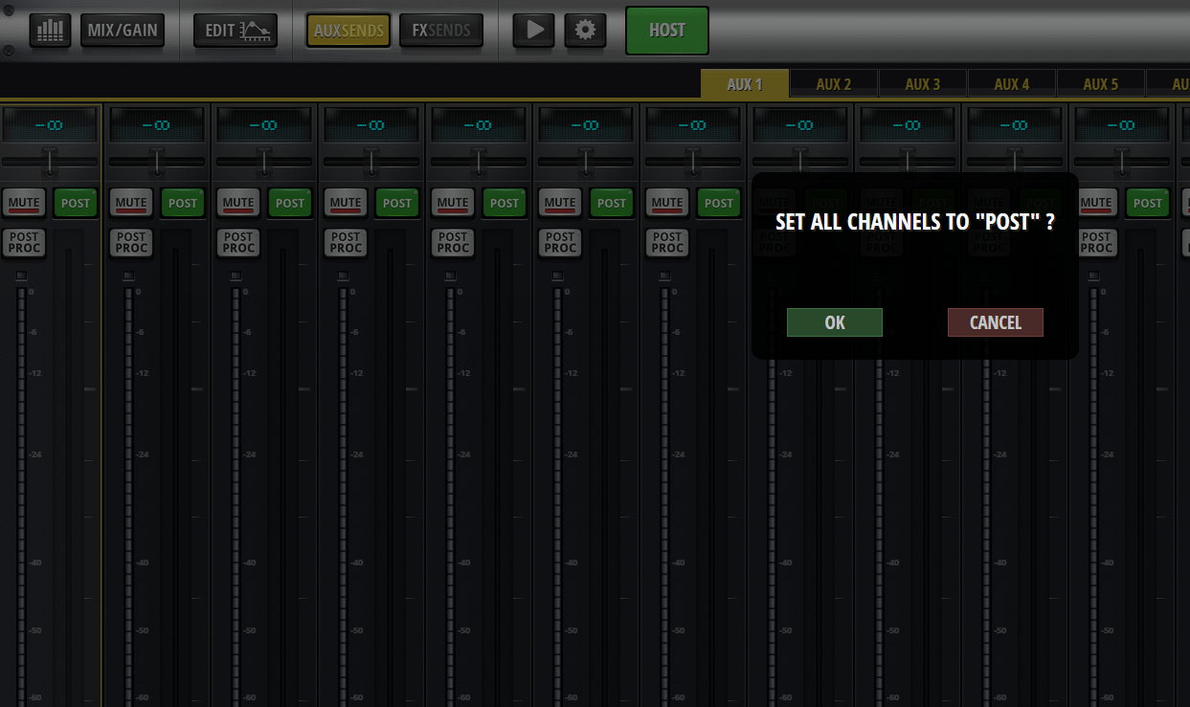Image resolution: width=1190 pixels, height=707 pixels.
Task: Confirm dialog by clicking OK
Action: coord(834,322)
